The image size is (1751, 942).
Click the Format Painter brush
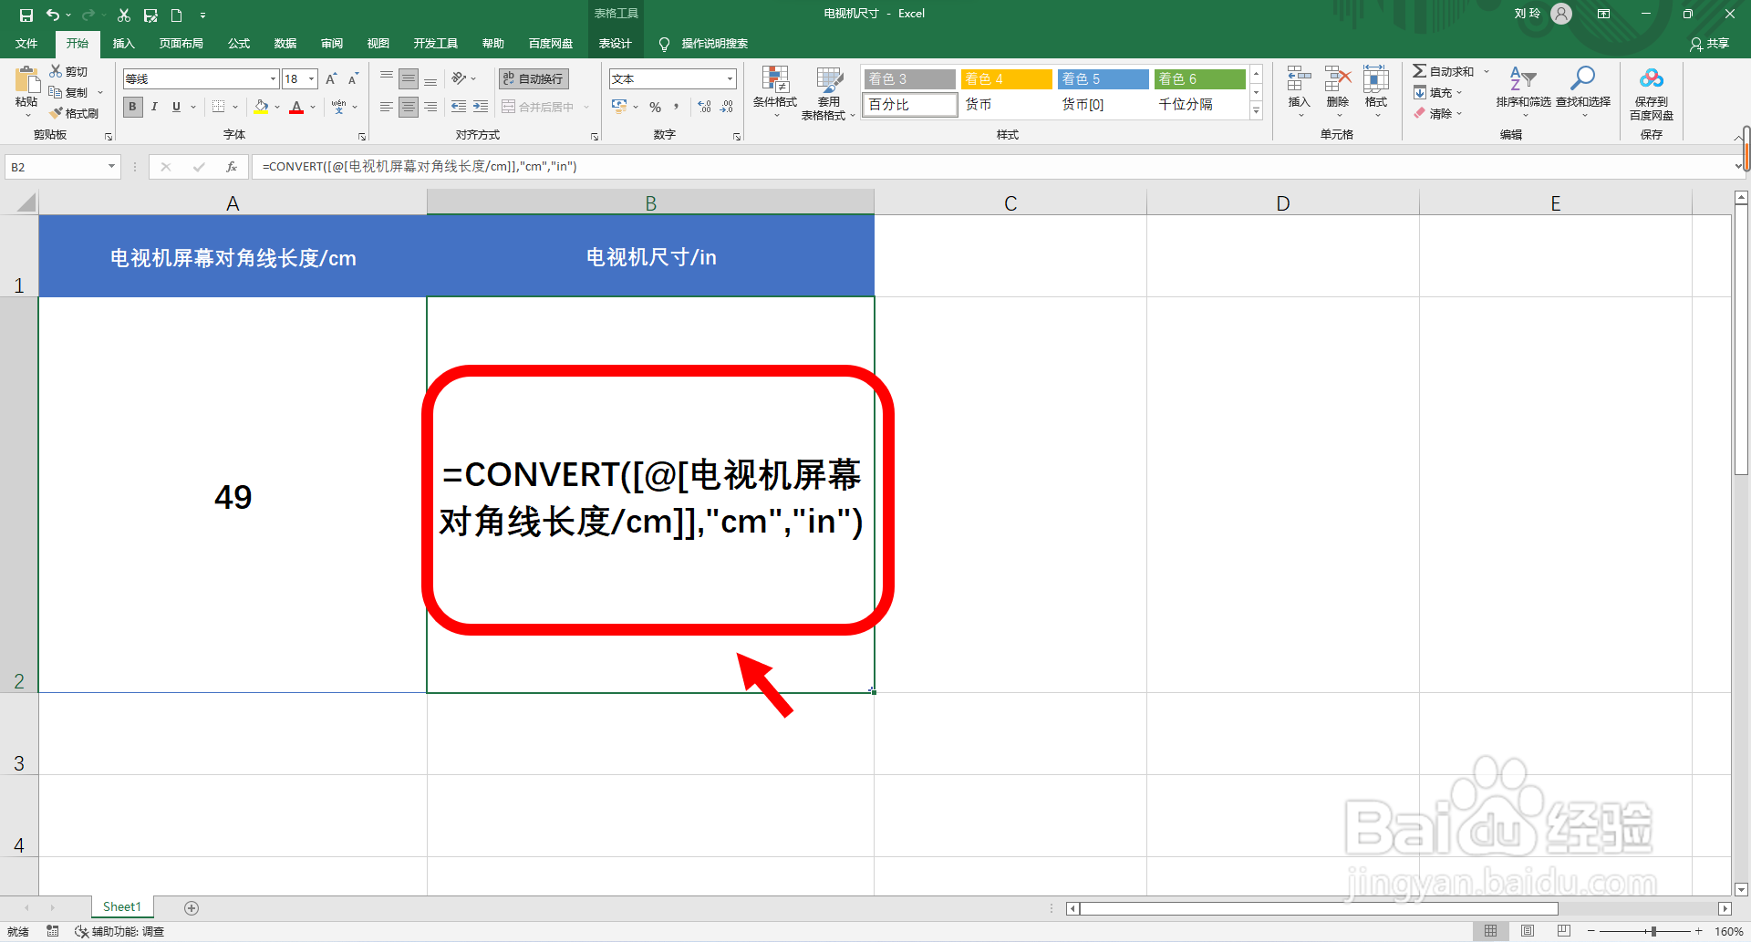(x=56, y=113)
